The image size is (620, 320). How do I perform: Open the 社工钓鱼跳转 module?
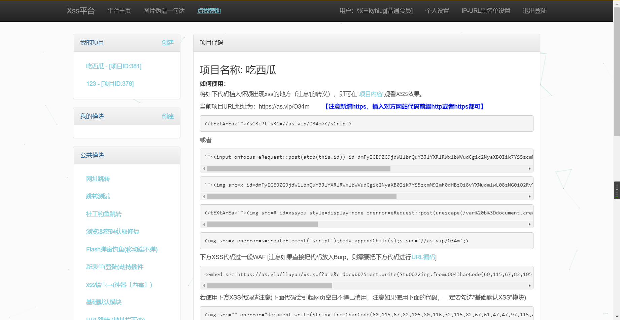(x=104, y=214)
